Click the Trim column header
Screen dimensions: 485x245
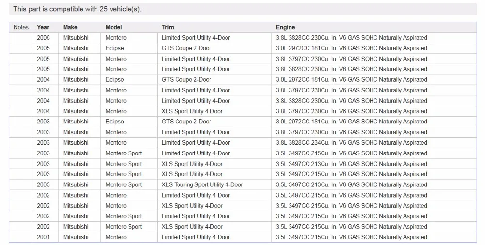tap(168, 27)
